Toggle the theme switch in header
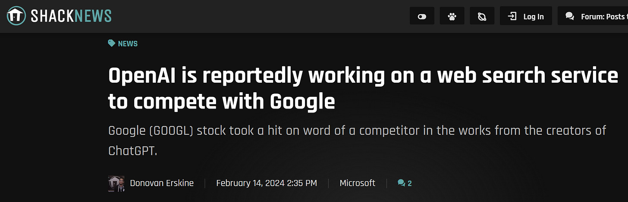 422,16
